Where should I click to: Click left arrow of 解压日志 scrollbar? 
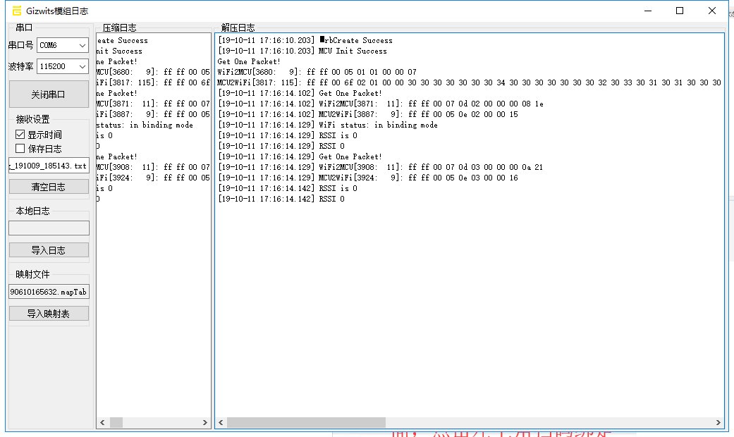pos(221,422)
